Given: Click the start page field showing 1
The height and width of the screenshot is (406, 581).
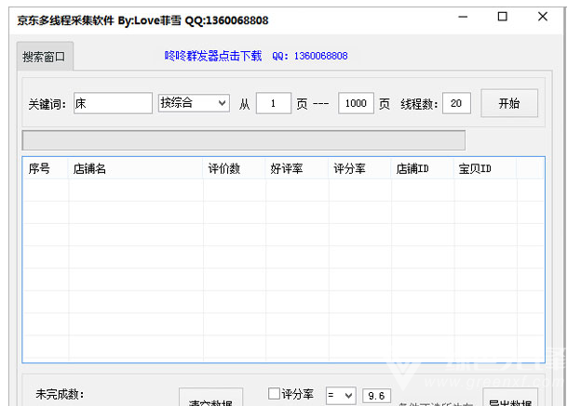Looking at the screenshot, I should [x=274, y=103].
